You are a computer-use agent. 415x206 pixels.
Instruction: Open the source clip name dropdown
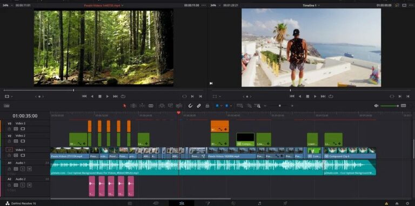click(104, 5)
